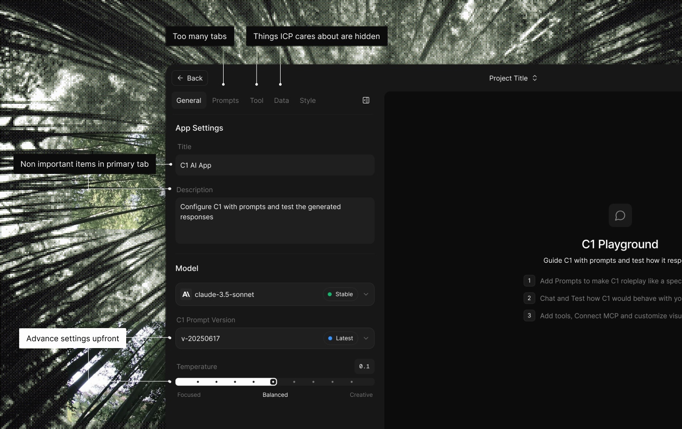Click the App Settings heading
The height and width of the screenshot is (429, 682).
click(x=199, y=128)
